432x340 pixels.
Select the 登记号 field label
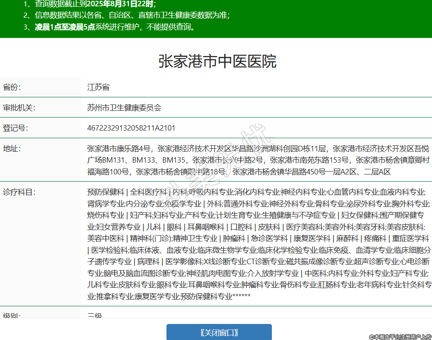click(16, 128)
